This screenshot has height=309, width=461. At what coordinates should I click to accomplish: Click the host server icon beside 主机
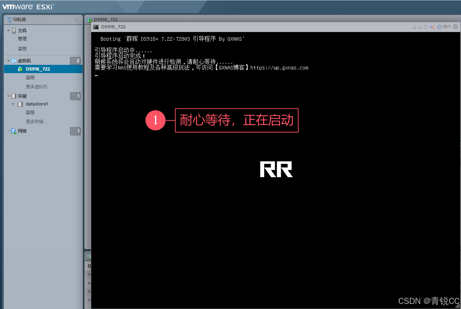tap(14, 31)
